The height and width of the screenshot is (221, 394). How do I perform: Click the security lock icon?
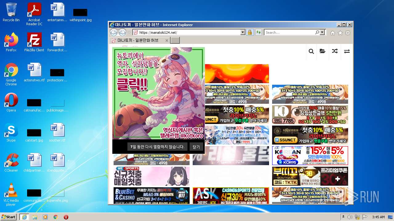pyautogui.click(x=250, y=32)
